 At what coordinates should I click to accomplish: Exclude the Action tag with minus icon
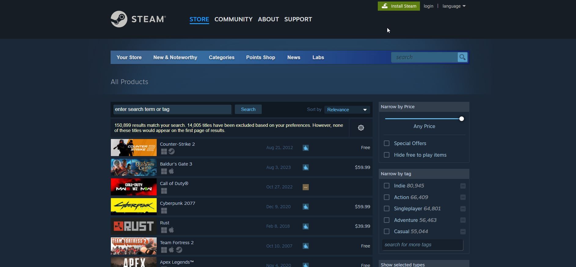[463, 198]
